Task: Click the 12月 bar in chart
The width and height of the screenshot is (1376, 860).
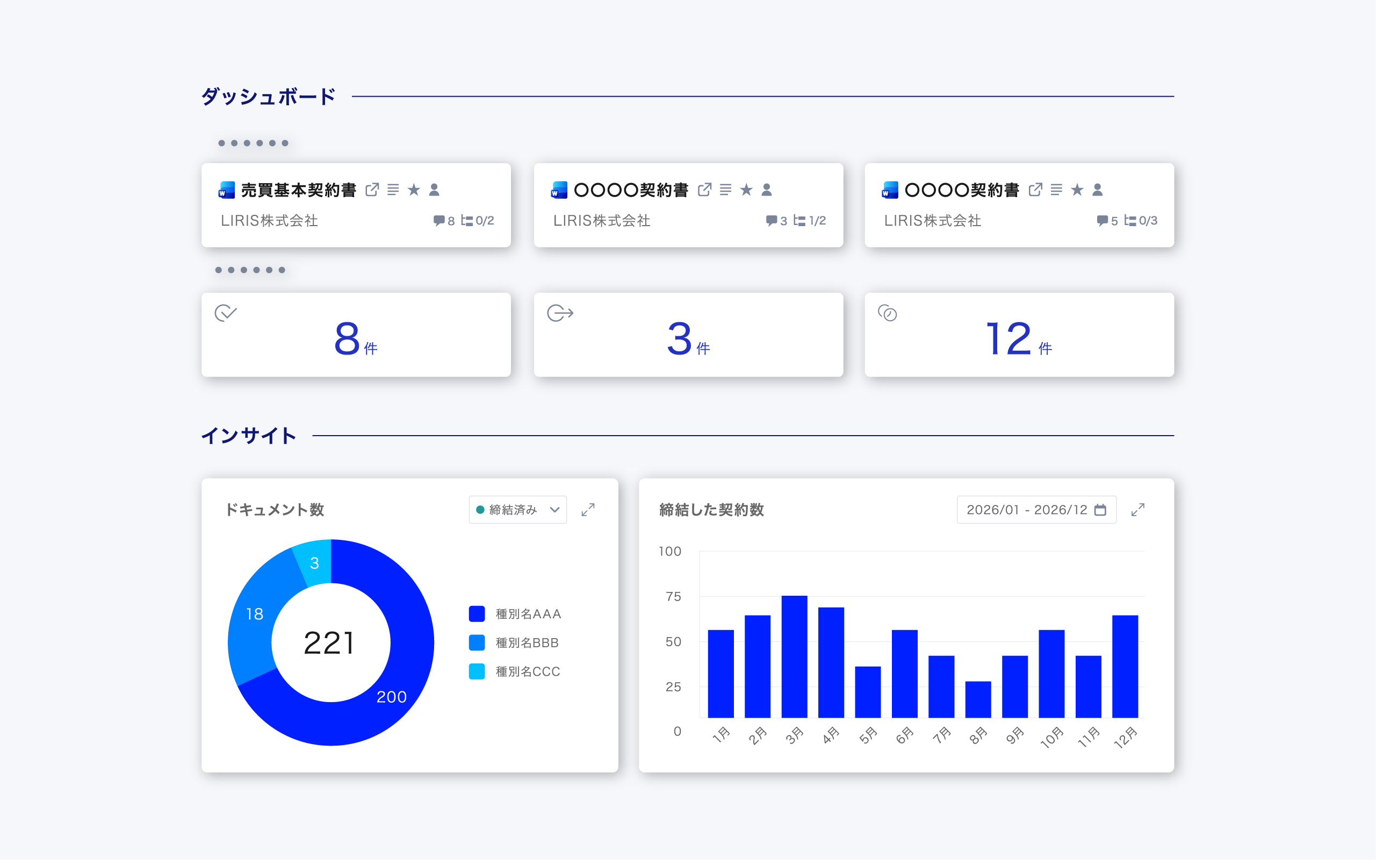Action: (x=1125, y=666)
